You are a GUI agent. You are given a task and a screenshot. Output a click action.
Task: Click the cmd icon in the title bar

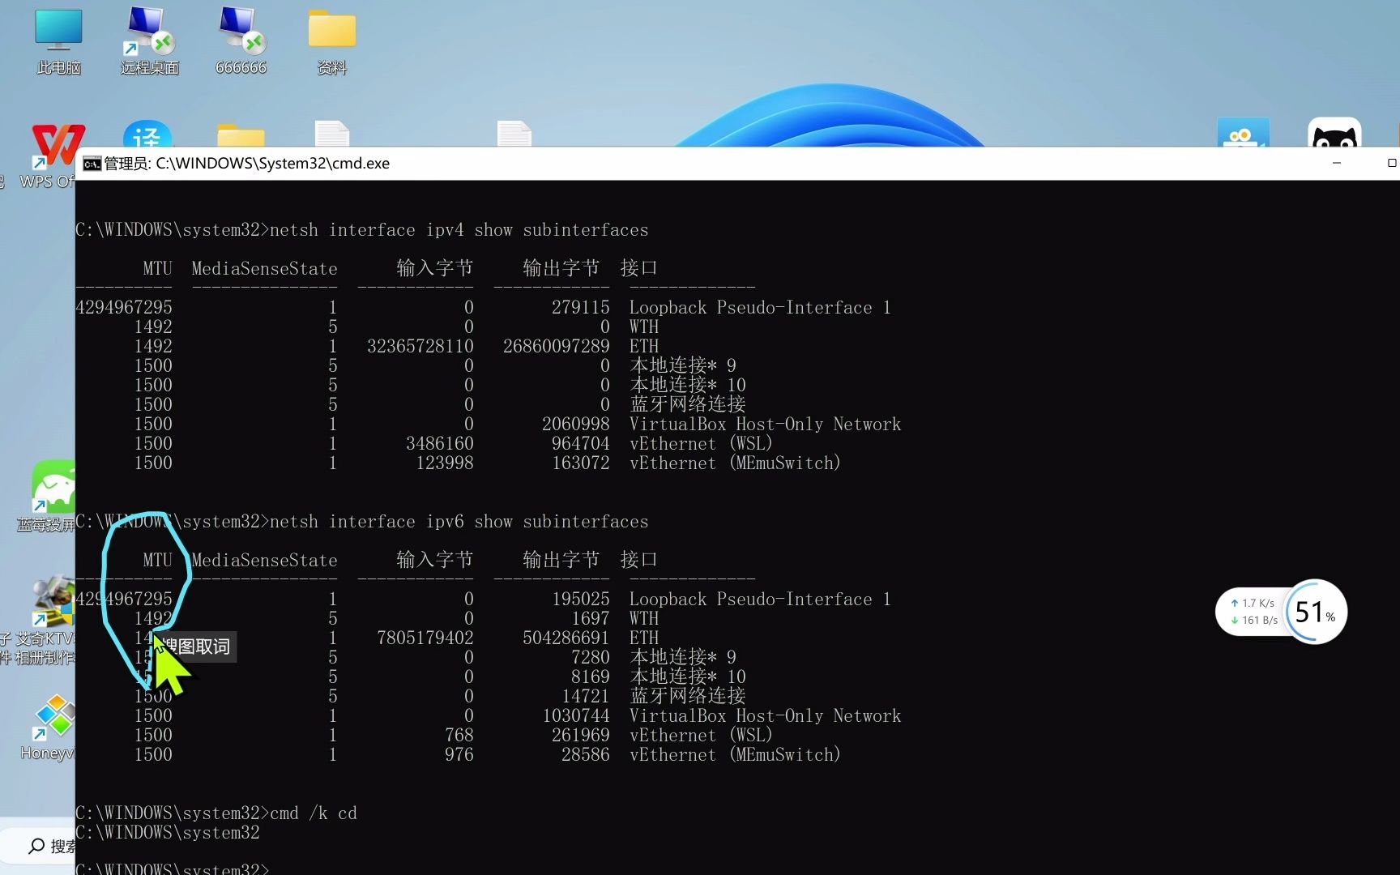tap(91, 163)
